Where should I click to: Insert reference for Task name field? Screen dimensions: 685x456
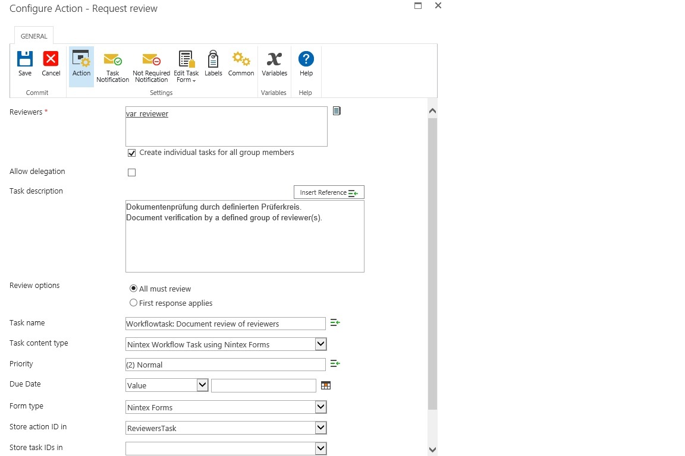[x=335, y=322]
